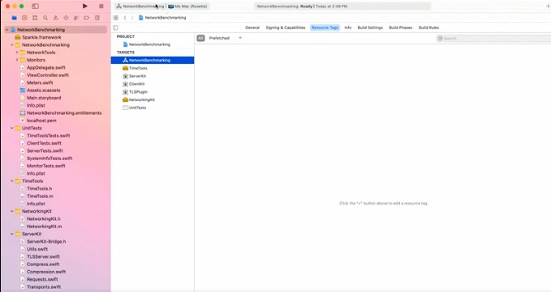Open localhost.pem file
The width and height of the screenshot is (551, 292).
click(38, 121)
